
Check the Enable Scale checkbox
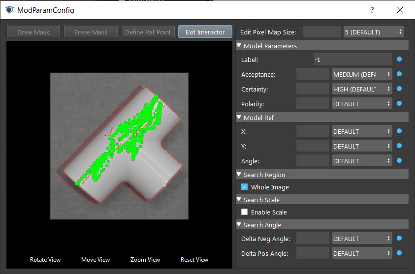[x=244, y=212]
